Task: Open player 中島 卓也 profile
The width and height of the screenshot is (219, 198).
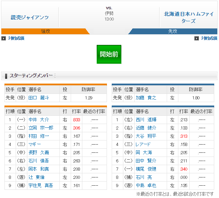Action: pos(146,185)
